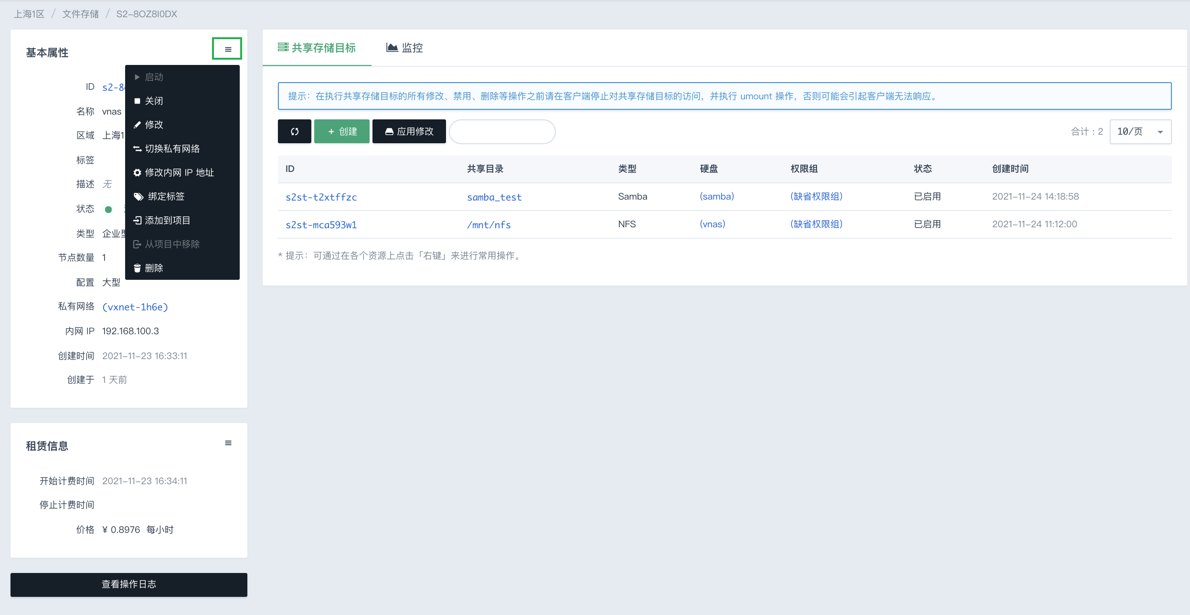Screen dimensions: 1190x615
Task: Expand the 10/页 page size dropdown
Action: pos(1140,132)
